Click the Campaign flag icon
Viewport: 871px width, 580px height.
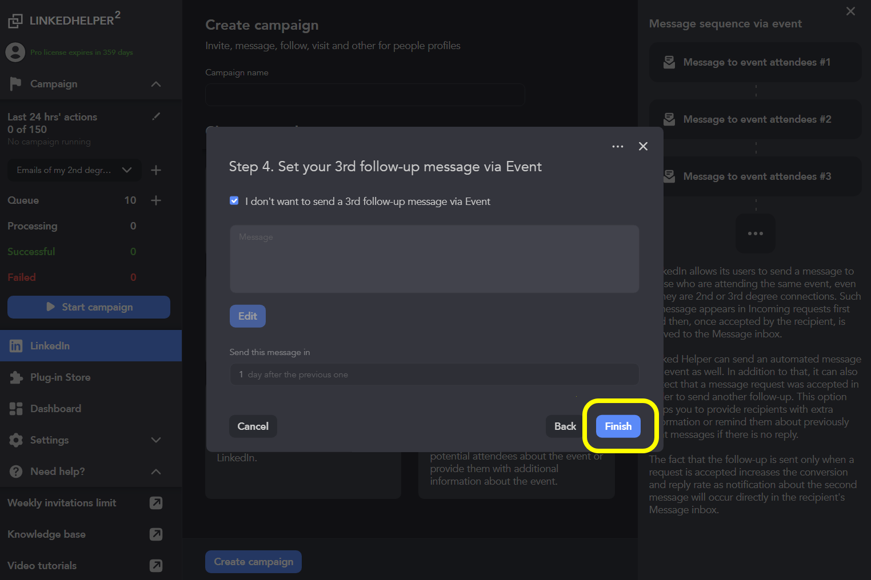[15, 84]
